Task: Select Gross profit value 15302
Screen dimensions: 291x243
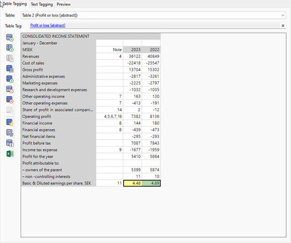Action: [151, 70]
